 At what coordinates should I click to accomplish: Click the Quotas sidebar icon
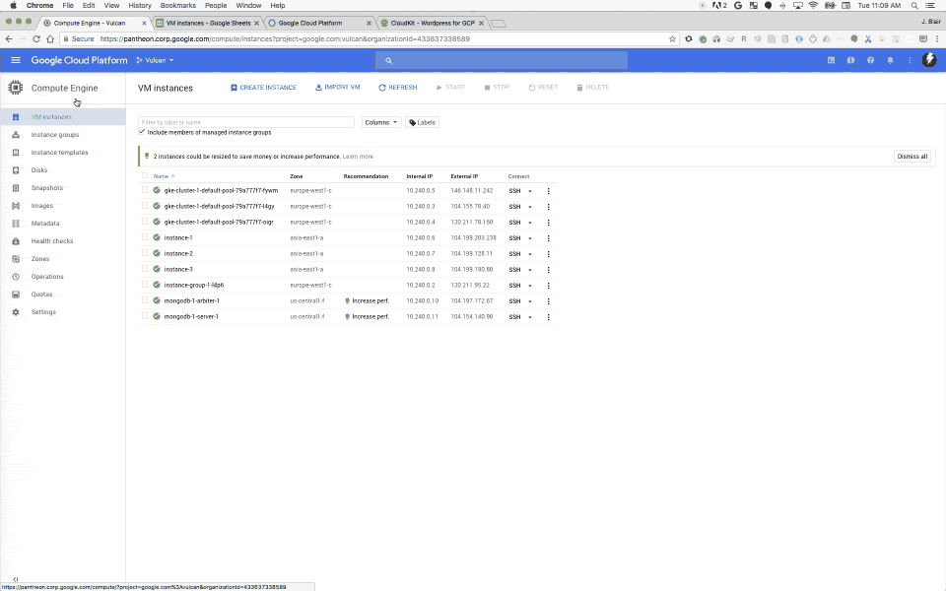[x=16, y=295]
